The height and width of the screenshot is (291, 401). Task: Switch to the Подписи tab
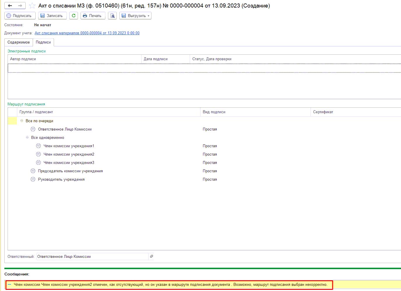pos(43,42)
